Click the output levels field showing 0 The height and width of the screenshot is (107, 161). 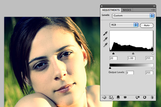point(130,73)
